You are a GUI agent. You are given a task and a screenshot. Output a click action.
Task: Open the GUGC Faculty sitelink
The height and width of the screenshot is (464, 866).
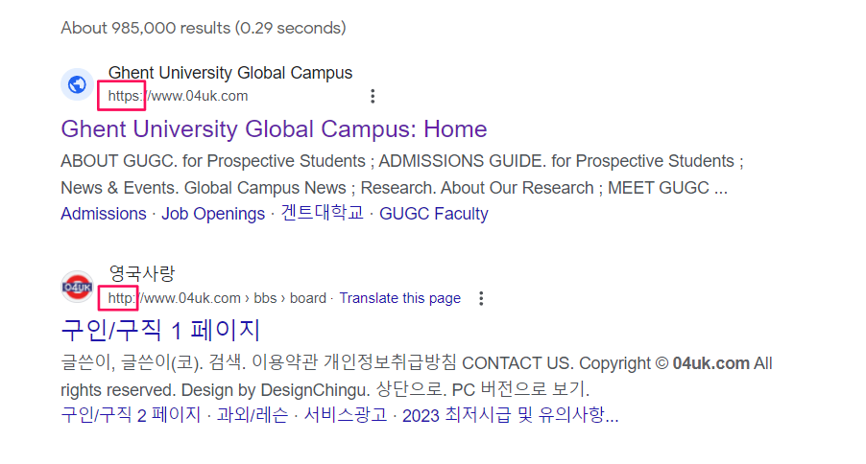pos(434,214)
